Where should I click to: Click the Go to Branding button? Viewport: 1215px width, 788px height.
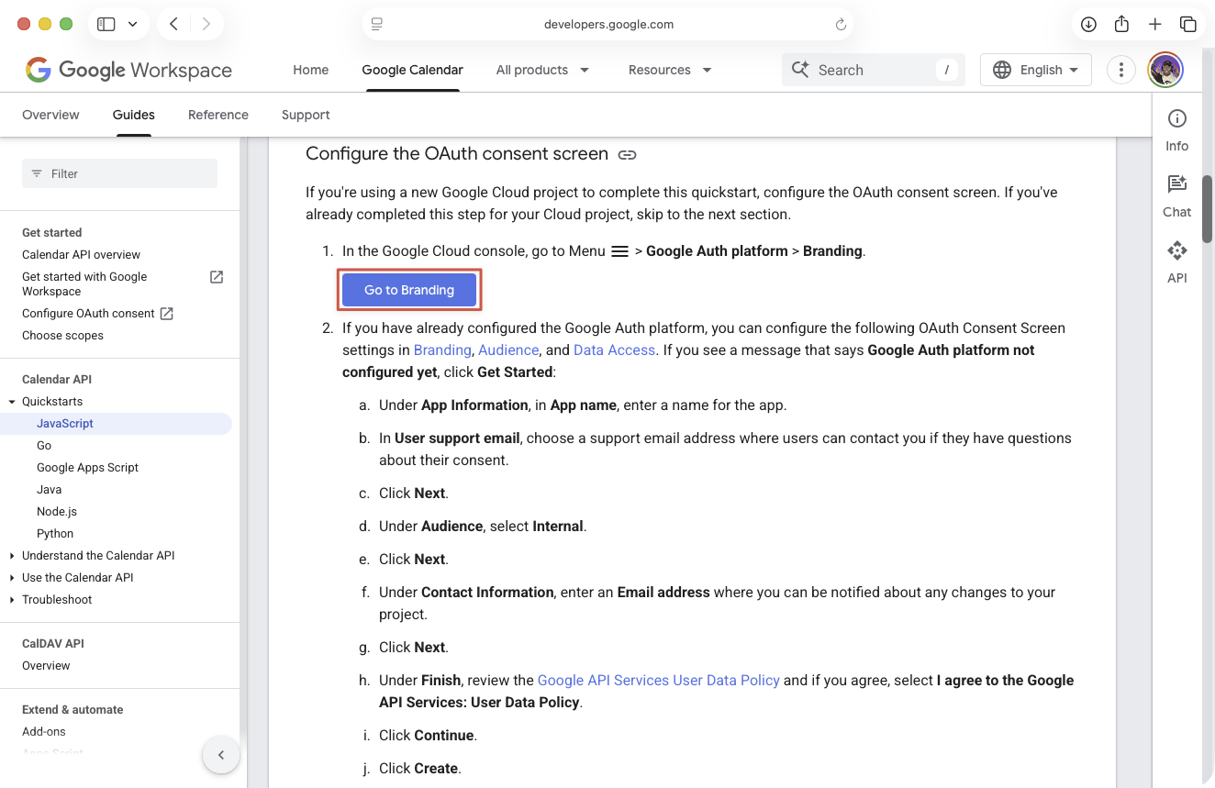[x=409, y=290]
